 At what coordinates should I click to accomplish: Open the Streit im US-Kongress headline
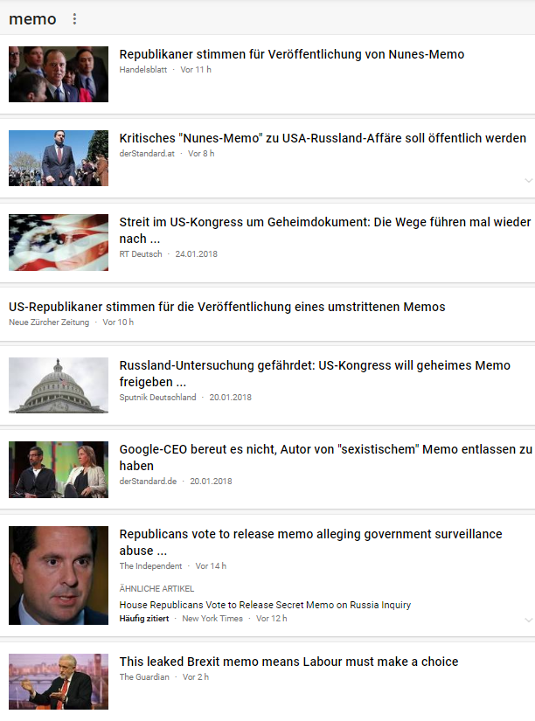click(x=325, y=231)
